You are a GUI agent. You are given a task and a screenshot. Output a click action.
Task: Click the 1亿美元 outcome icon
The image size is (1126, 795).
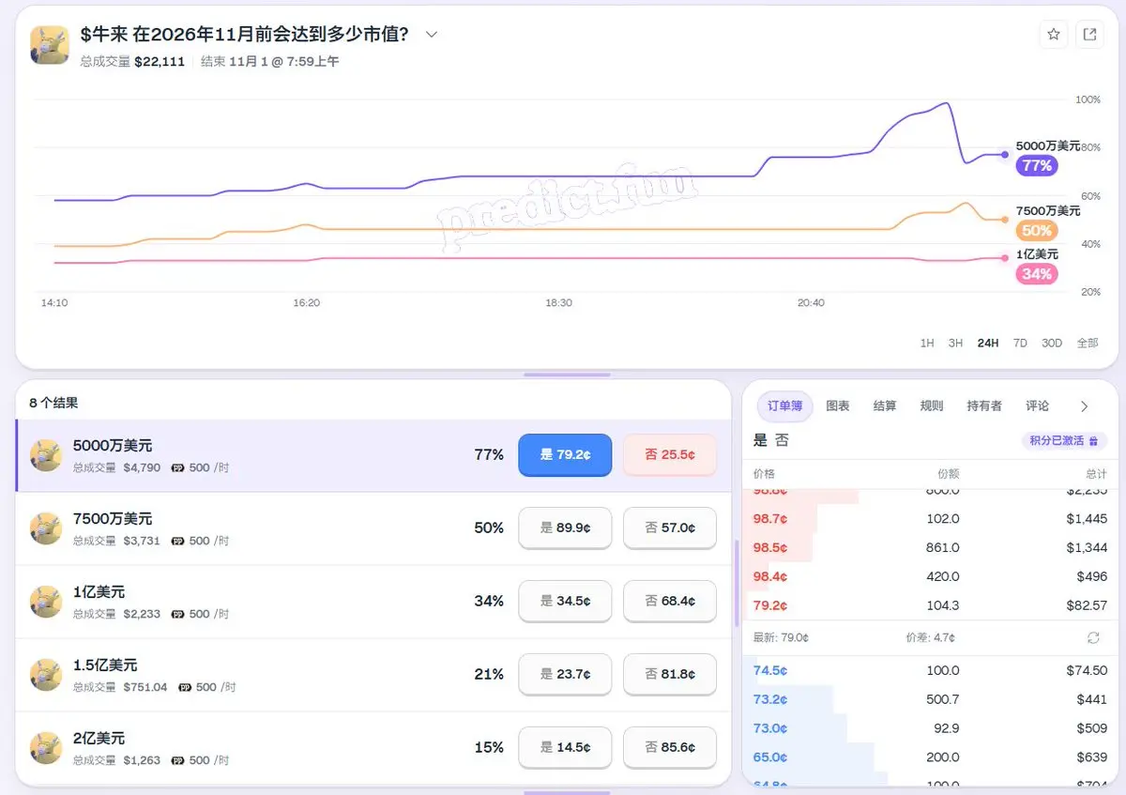tap(46, 602)
